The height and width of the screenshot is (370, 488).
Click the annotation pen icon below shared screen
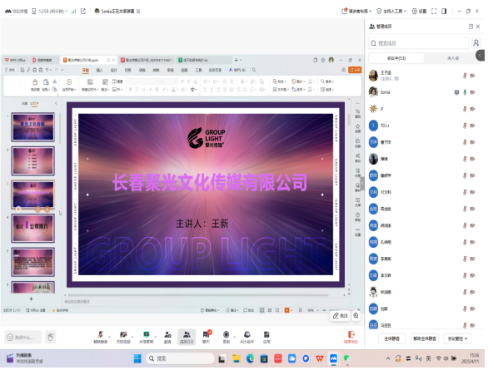340,316
